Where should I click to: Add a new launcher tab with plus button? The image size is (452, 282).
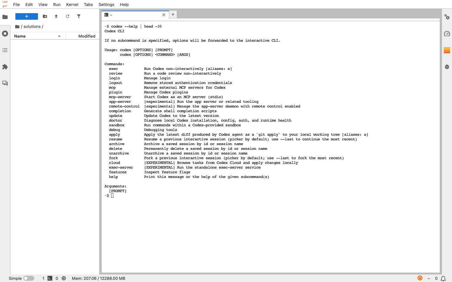coord(173,14)
